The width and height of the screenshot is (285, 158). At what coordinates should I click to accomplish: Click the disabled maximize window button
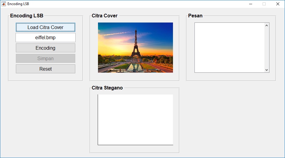(x=264, y=4)
